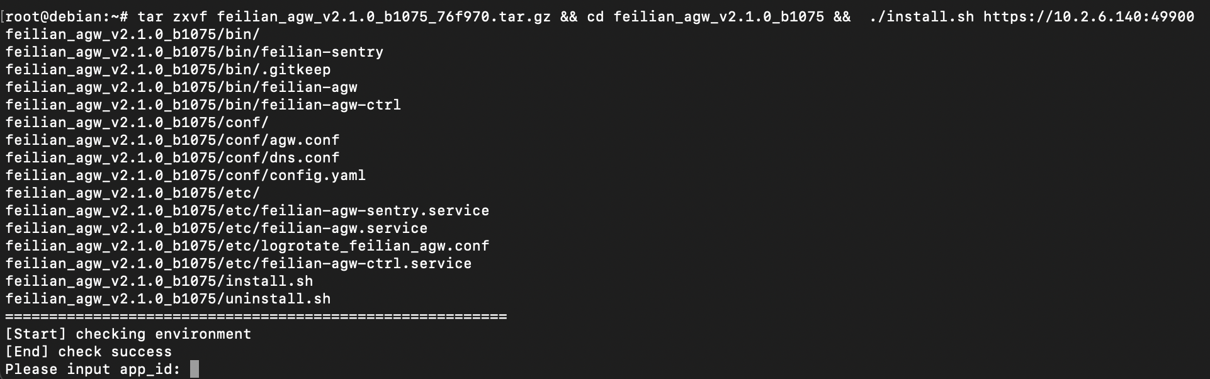Click the conf/agw.conf output line
The width and height of the screenshot is (1210, 379).
click(x=172, y=140)
